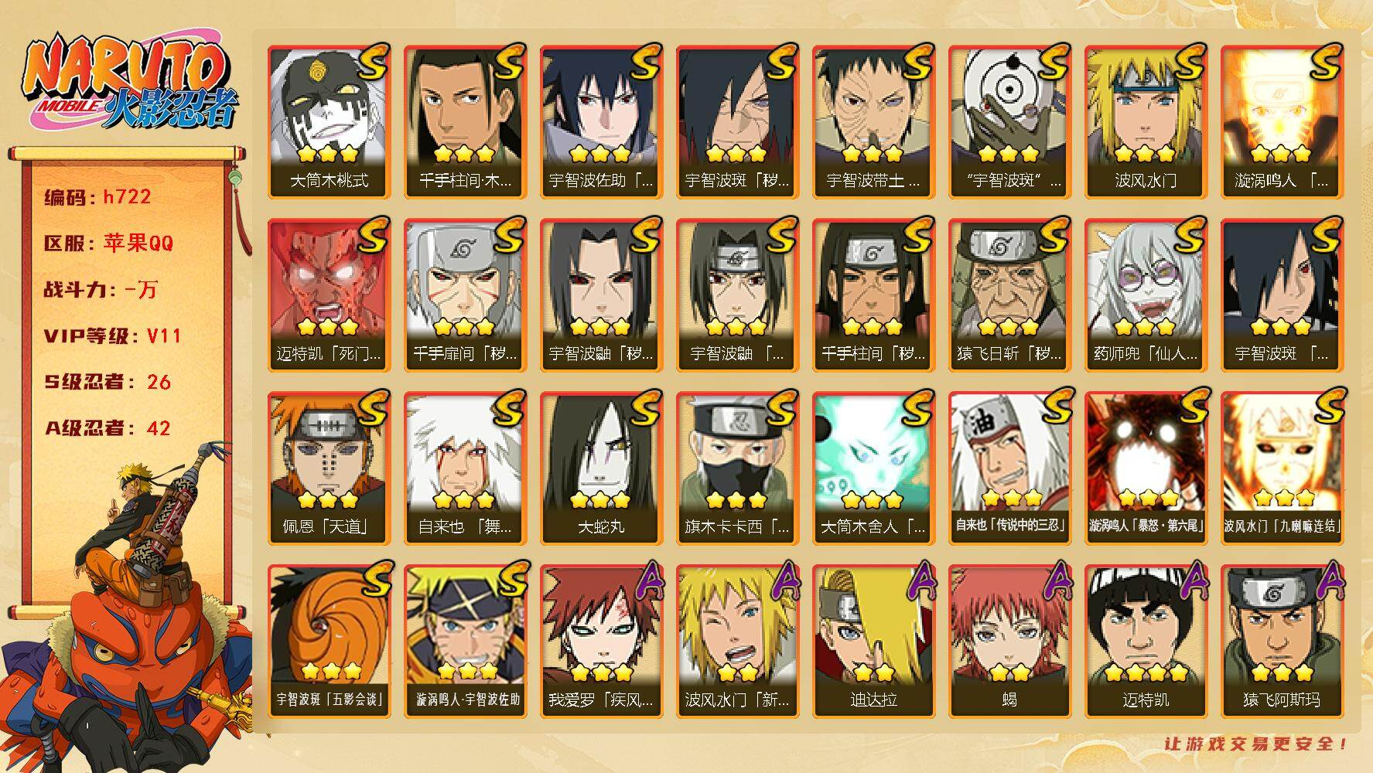Select the 自来也「传说中的三忍」 card

point(1009,468)
